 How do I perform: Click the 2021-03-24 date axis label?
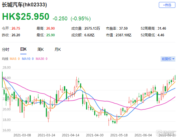coord(46,135)
